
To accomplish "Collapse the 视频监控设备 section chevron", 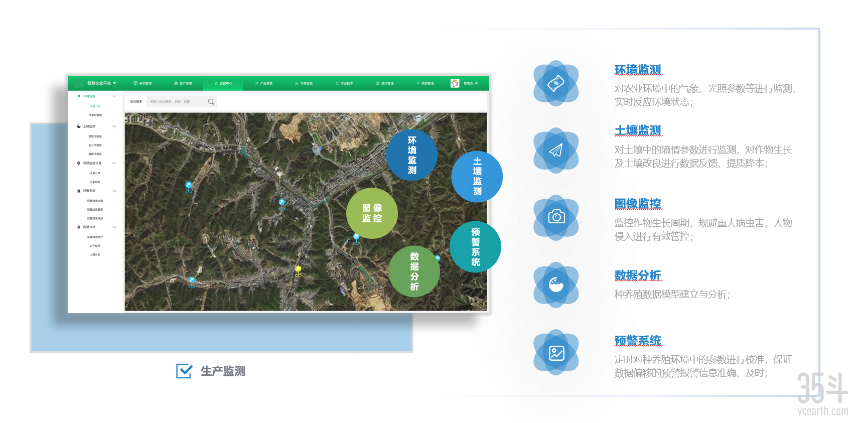I will 114,163.
